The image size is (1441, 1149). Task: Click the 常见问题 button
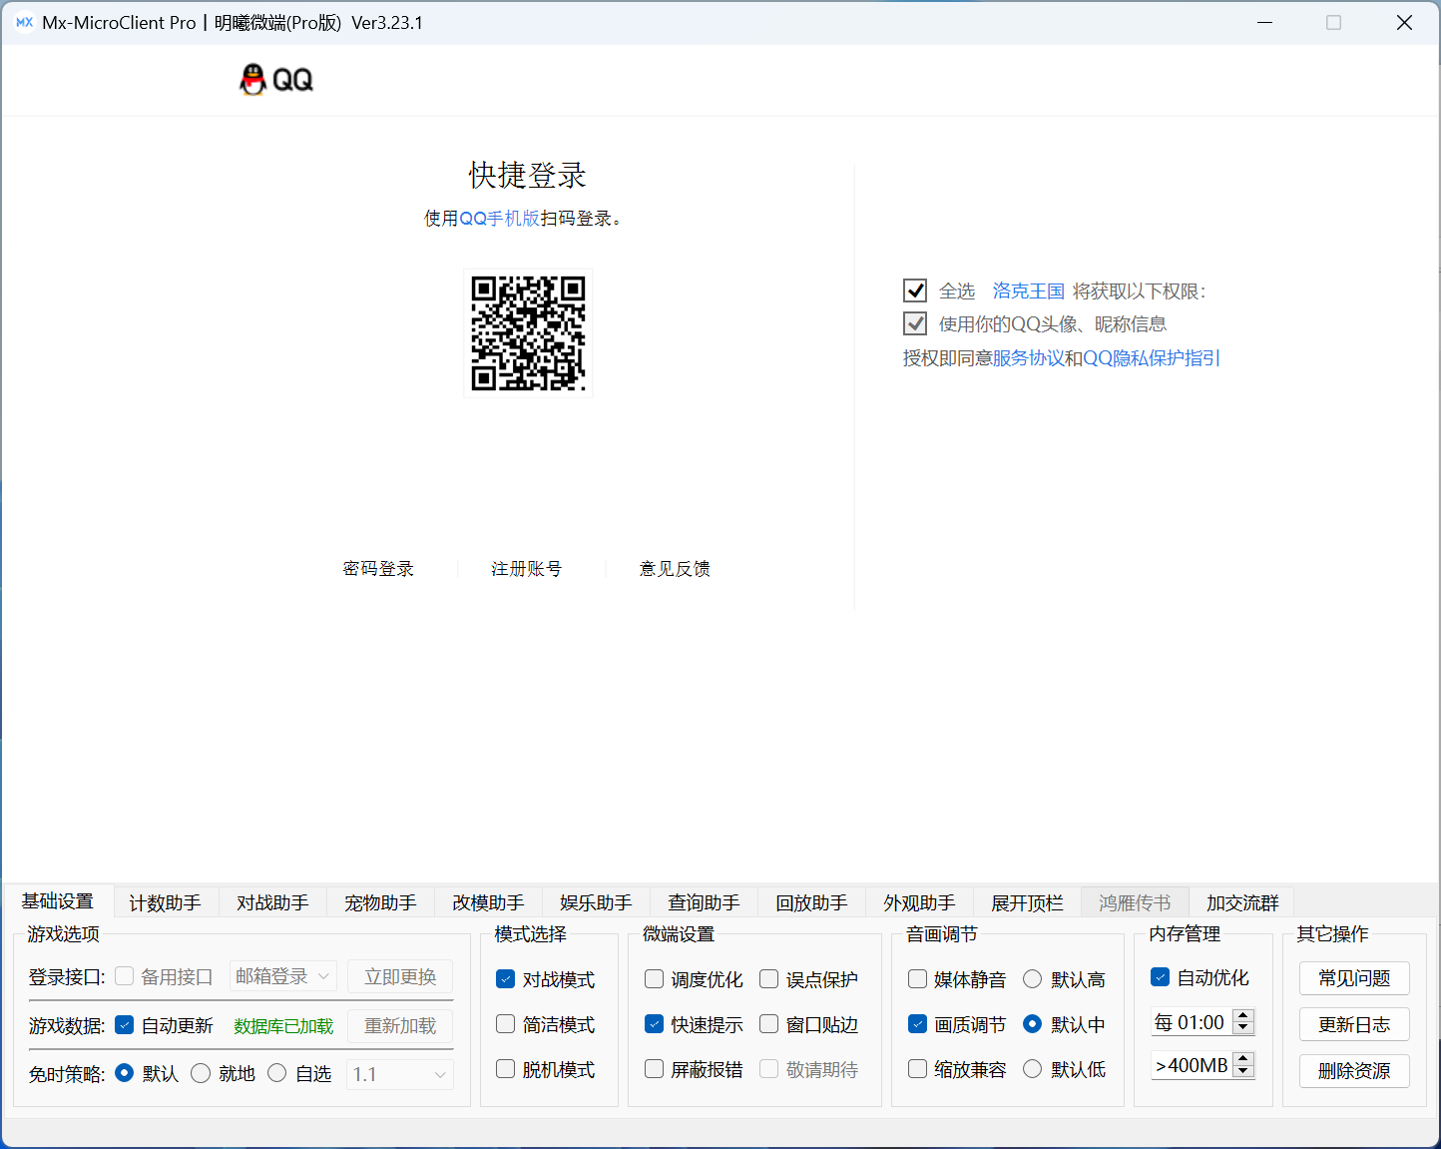click(x=1354, y=978)
